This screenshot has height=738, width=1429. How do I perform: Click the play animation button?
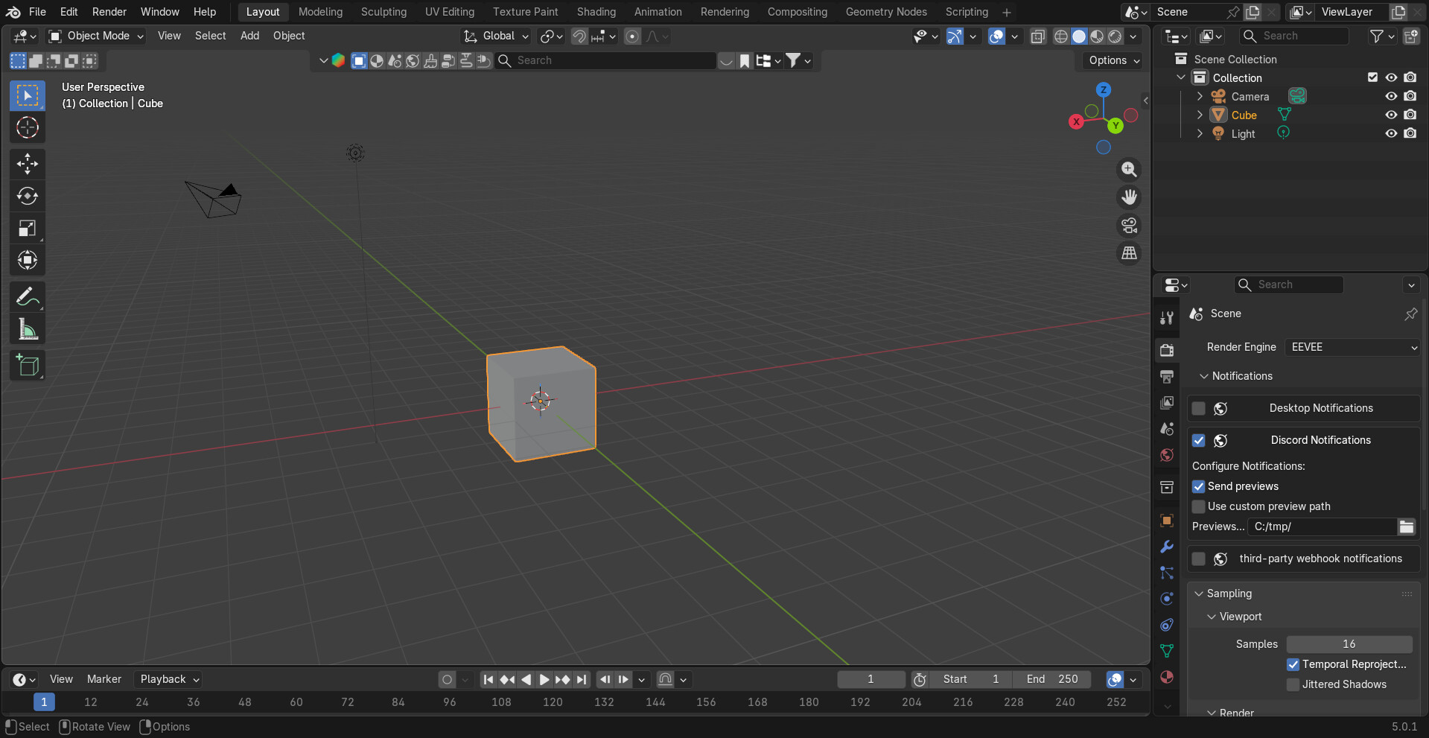(x=544, y=679)
